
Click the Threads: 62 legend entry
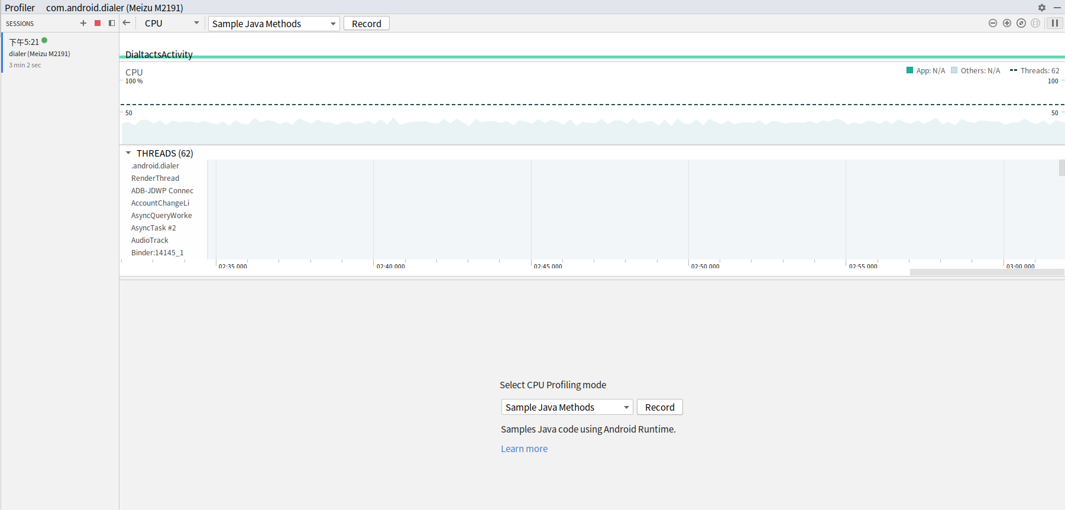pos(1035,70)
